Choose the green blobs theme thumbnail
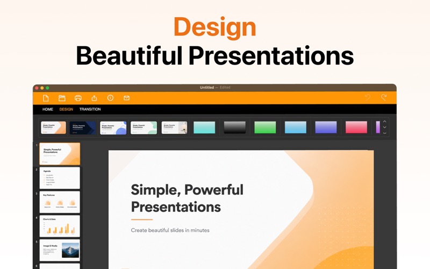This screenshot has width=430, height=269. pos(144,128)
